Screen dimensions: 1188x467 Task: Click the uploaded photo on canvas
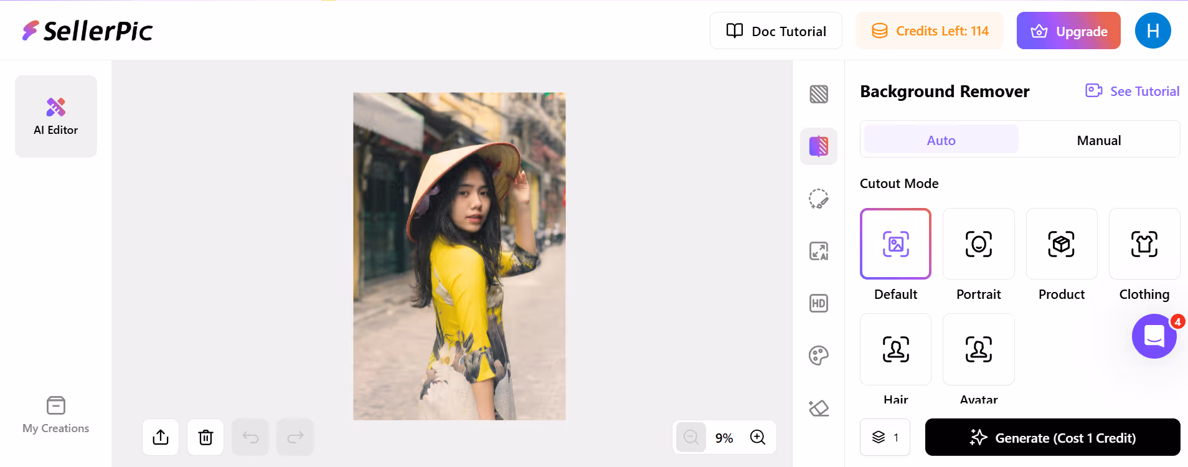coord(459,256)
